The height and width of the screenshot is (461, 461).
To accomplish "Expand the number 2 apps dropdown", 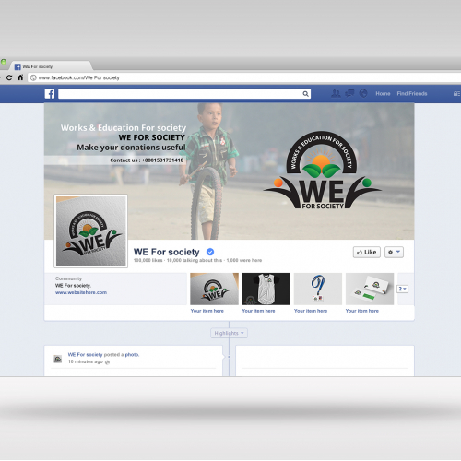I will (x=403, y=289).
